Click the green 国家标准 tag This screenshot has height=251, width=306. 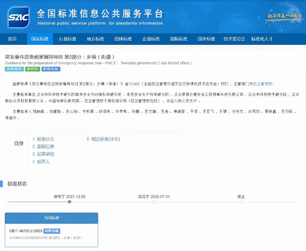tap(14, 69)
